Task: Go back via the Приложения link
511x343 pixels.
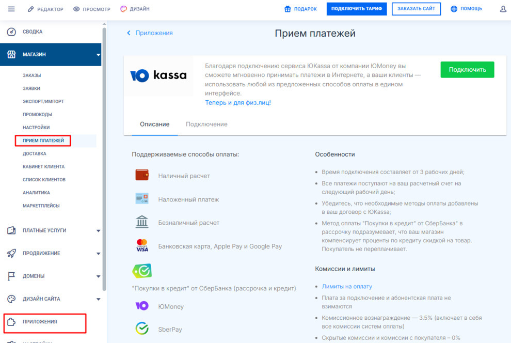Action: (x=154, y=33)
